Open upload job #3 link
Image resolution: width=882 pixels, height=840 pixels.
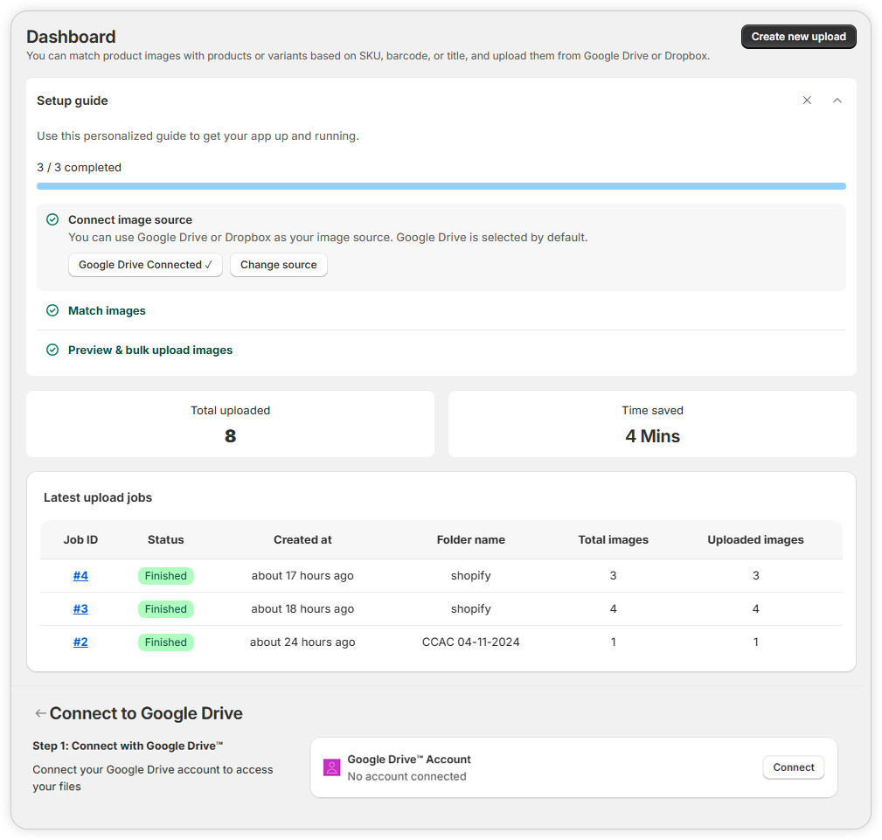click(80, 609)
